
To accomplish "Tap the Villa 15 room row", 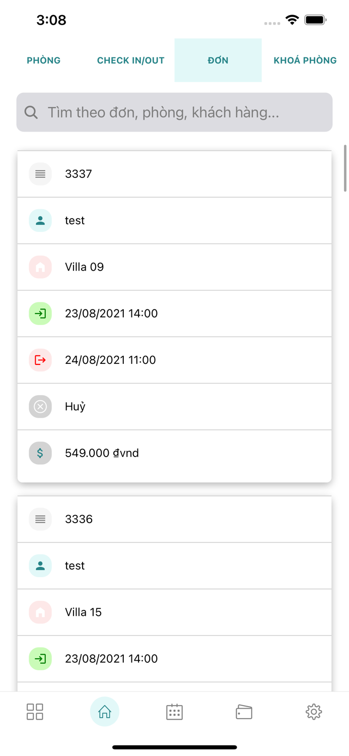I will (x=174, y=612).
